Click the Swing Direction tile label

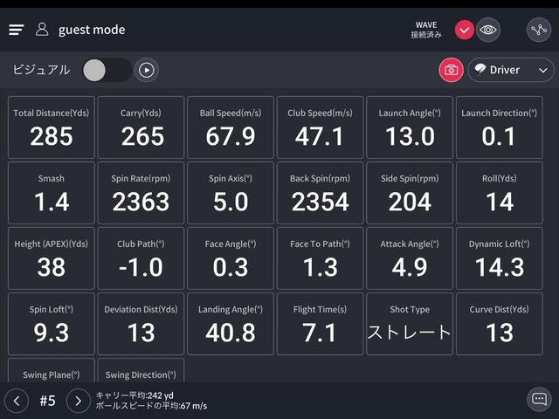pos(141,374)
